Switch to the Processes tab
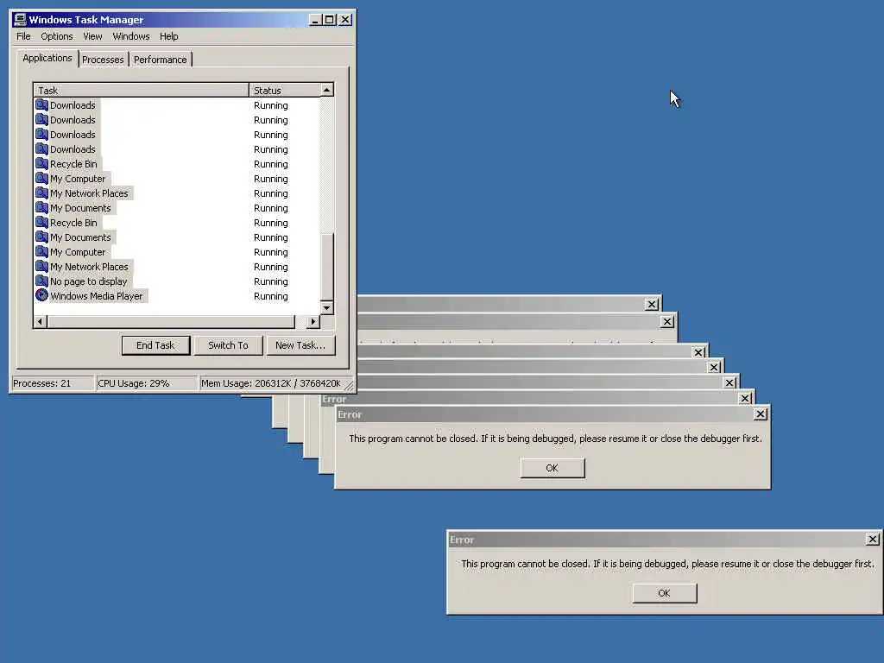884x663 pixels. tap(103, 60)
